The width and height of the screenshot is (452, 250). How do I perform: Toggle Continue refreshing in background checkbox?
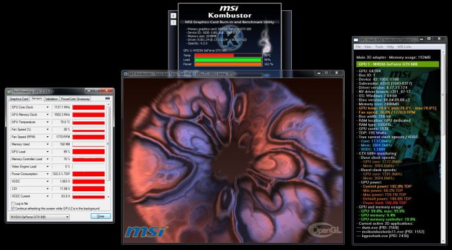(x=13, y=208)
